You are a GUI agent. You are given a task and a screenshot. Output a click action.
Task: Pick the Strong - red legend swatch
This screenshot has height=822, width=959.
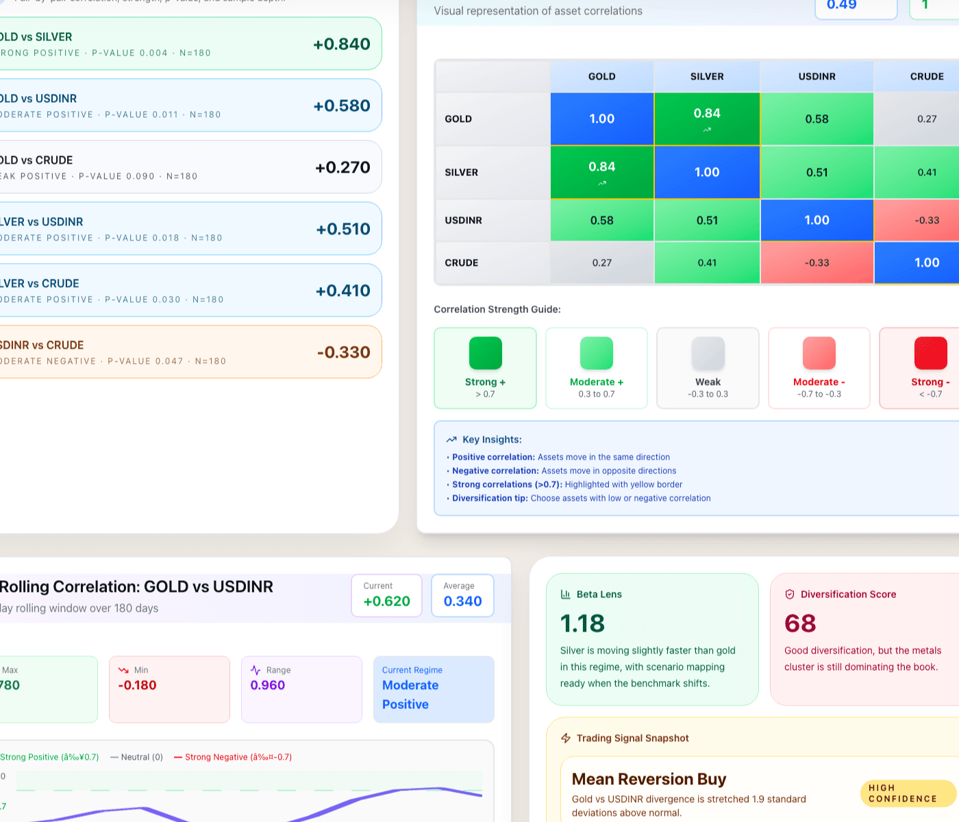[x=930, y=353]
